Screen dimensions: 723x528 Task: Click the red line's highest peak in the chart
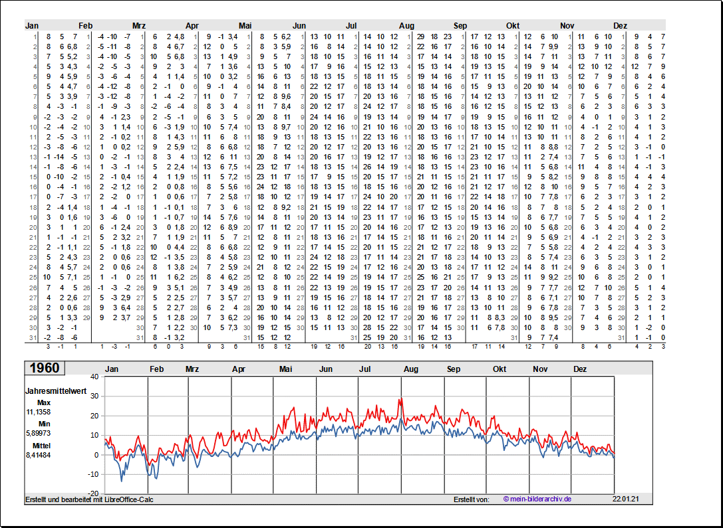pos(400,398)
